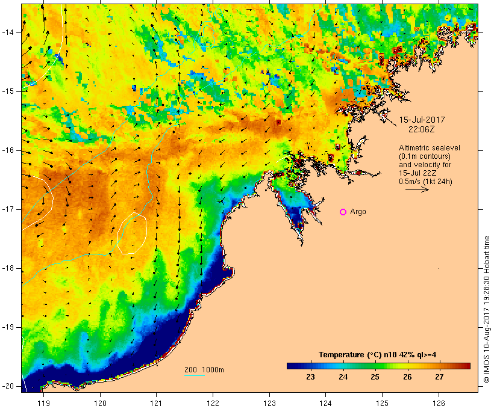Click latitude axis label -17
This screenshot has height=409, width=494.
point(8,209)
